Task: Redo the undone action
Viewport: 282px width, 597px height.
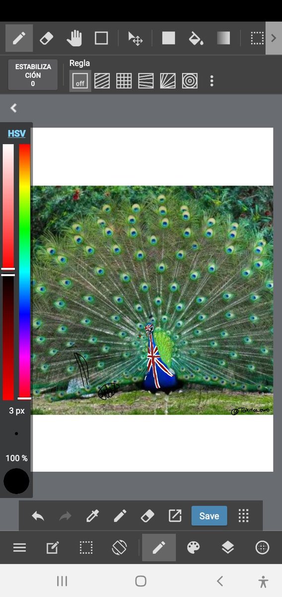Action: pyautogui.click(x=65, y=516)
